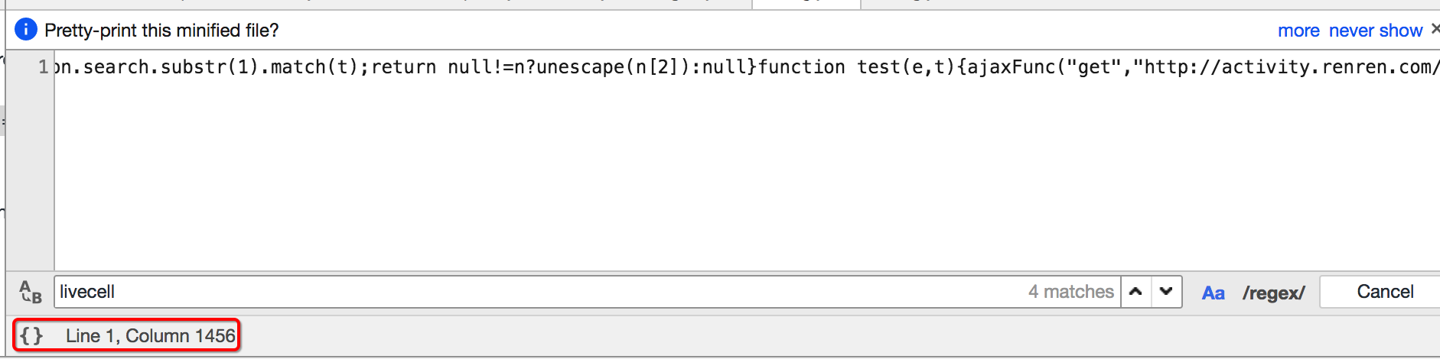
Task: Click the Line 1, Column 1456 status
Action: click(x=150, y=336)
